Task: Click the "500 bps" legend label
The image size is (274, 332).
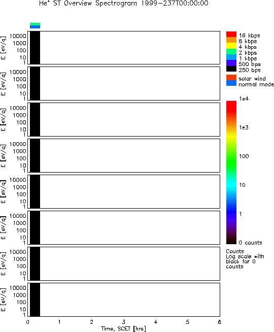Action: pyautogui.click(x=250, y=64)
